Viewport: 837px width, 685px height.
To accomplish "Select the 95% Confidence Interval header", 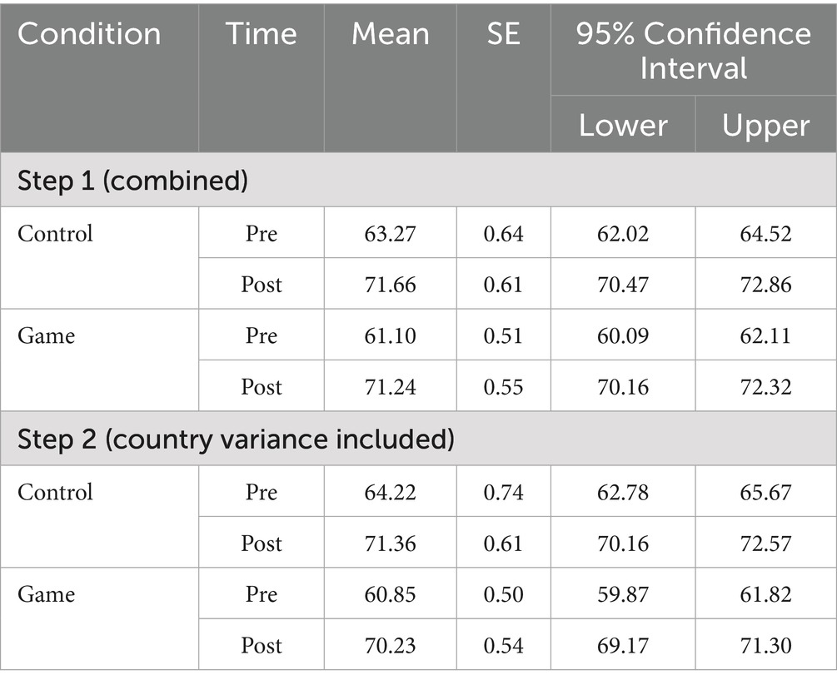I will (693, 50).
